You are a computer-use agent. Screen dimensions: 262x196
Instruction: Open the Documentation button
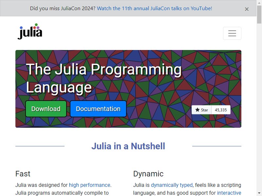click(x=98, y=109)
